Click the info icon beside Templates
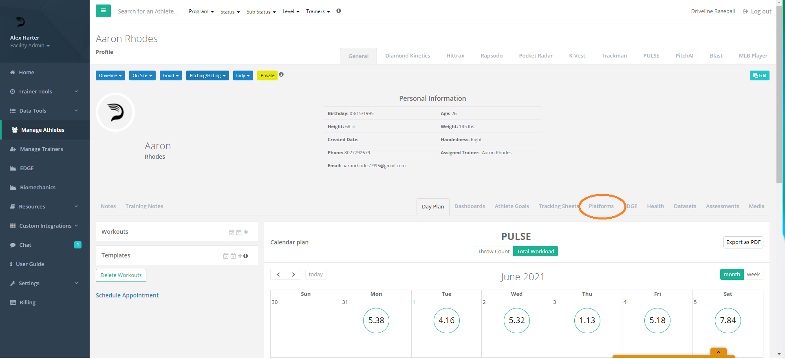 (x=246, y=256)
